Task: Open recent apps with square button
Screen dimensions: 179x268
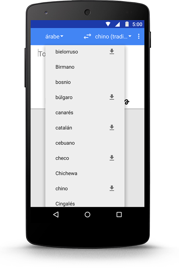Action: (119, 215)
